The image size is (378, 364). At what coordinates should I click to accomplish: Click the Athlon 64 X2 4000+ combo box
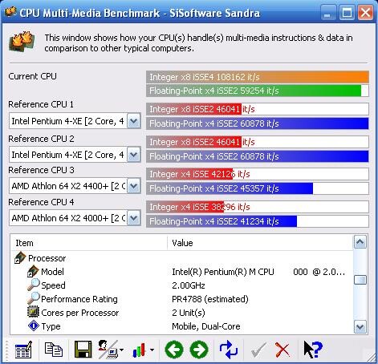(75, 218)
